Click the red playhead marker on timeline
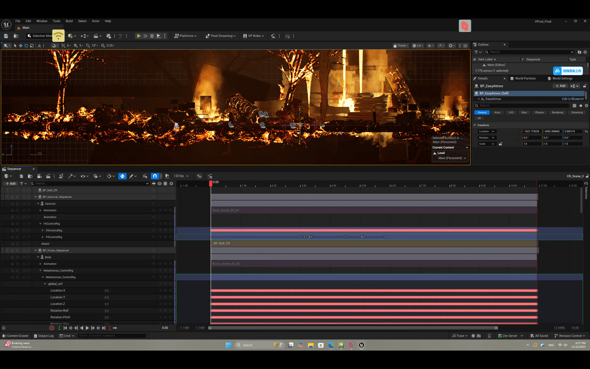 [211, 184]
